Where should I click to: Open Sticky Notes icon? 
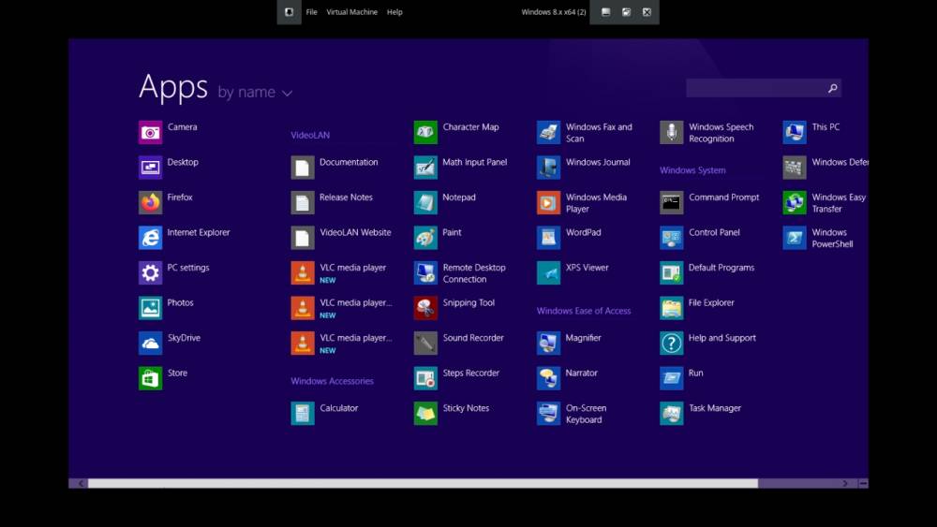425,414
